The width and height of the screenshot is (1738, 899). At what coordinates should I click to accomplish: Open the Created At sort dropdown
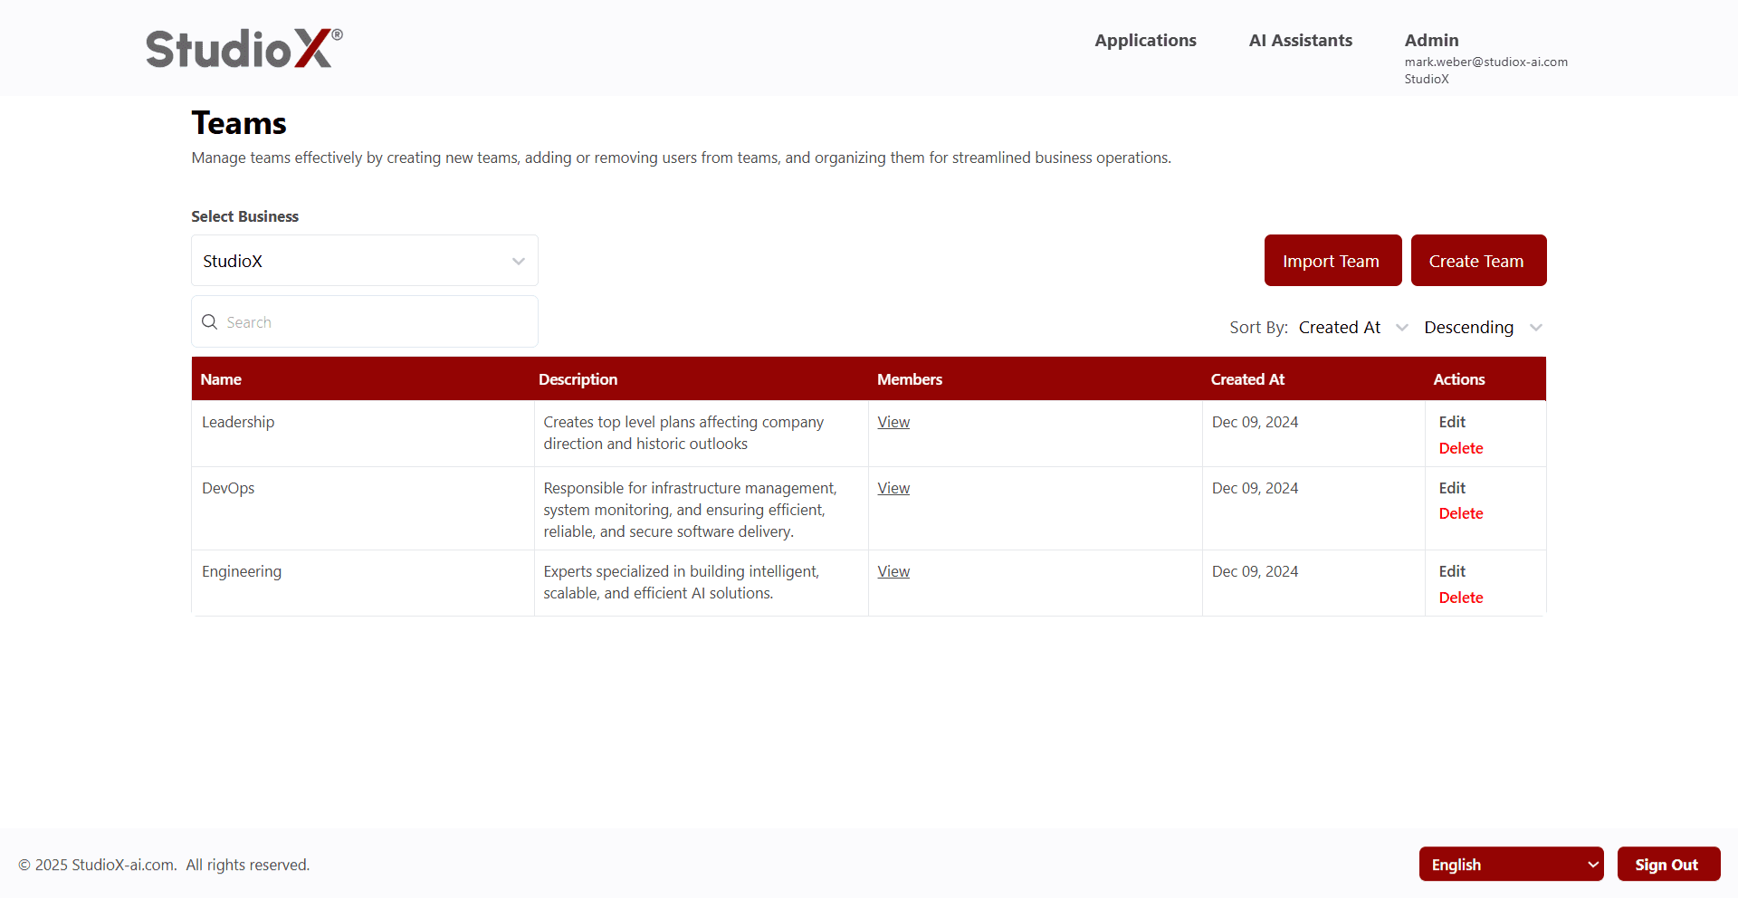(1352, 328)
